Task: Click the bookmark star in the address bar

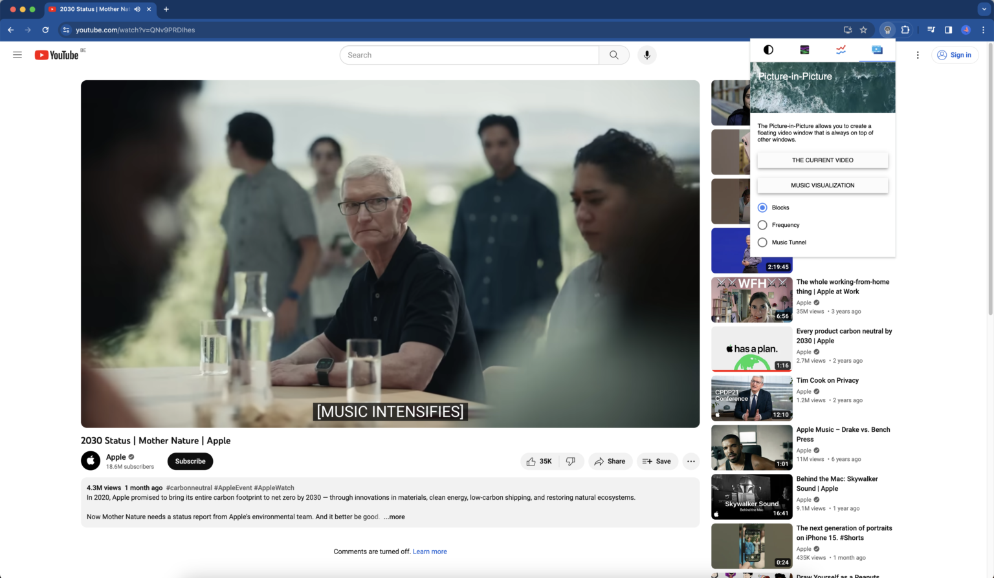Action: (x=864, y=30)
